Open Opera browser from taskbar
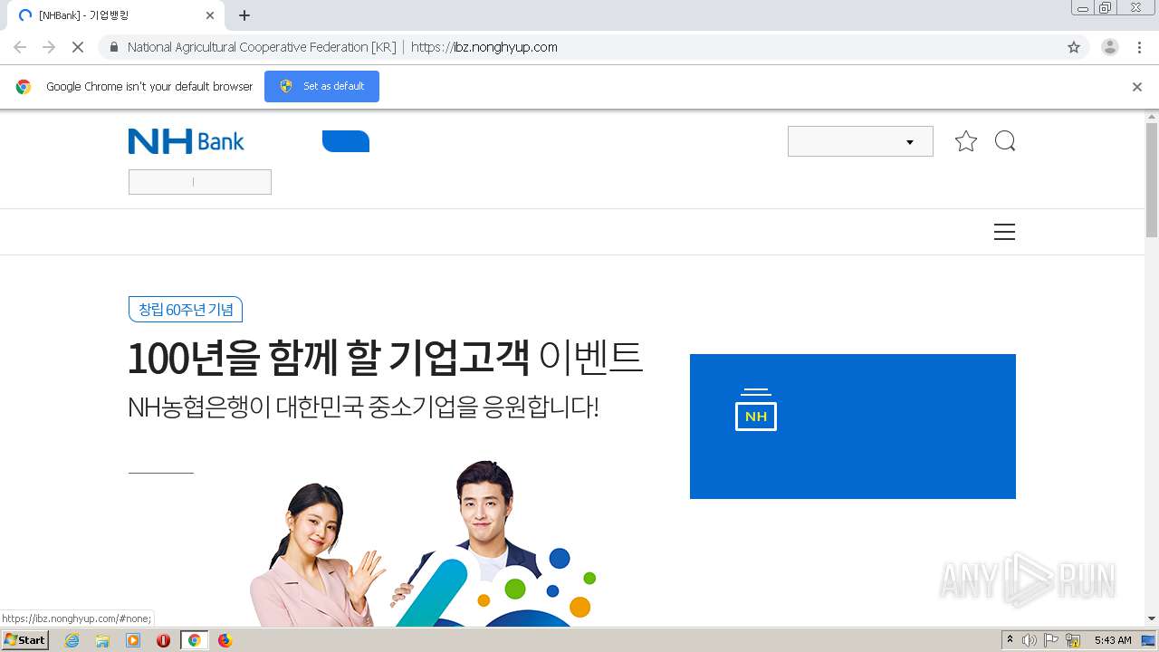The image size is (1159, 652). [164, 640]
